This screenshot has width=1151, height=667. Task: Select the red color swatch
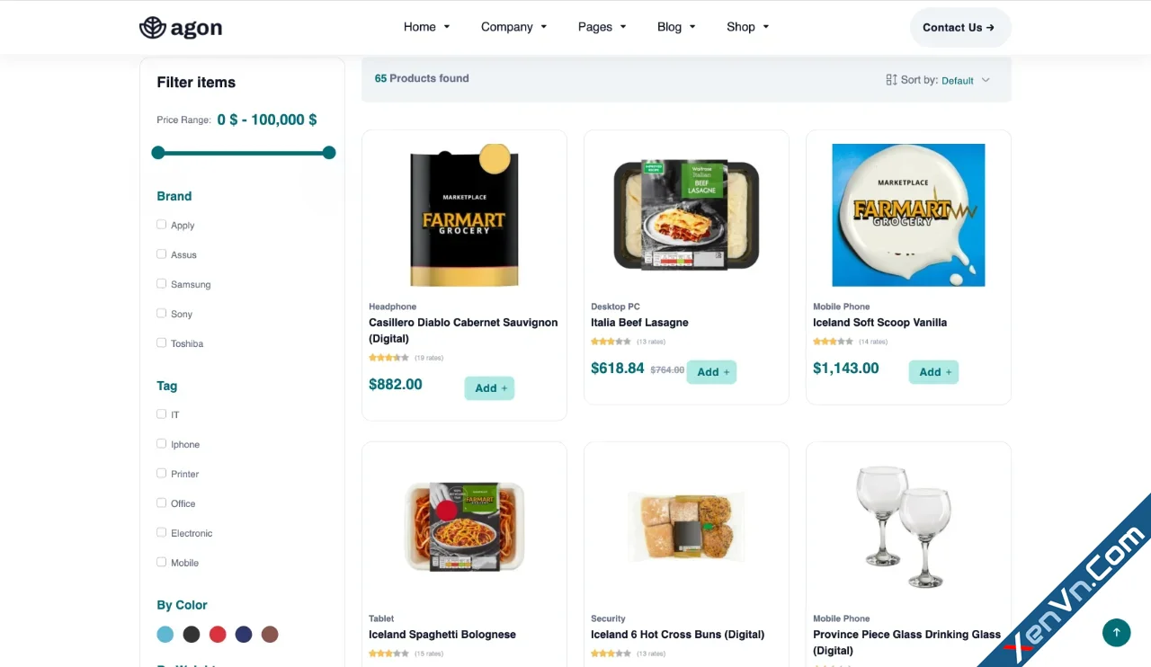click(x=218, y=635)
